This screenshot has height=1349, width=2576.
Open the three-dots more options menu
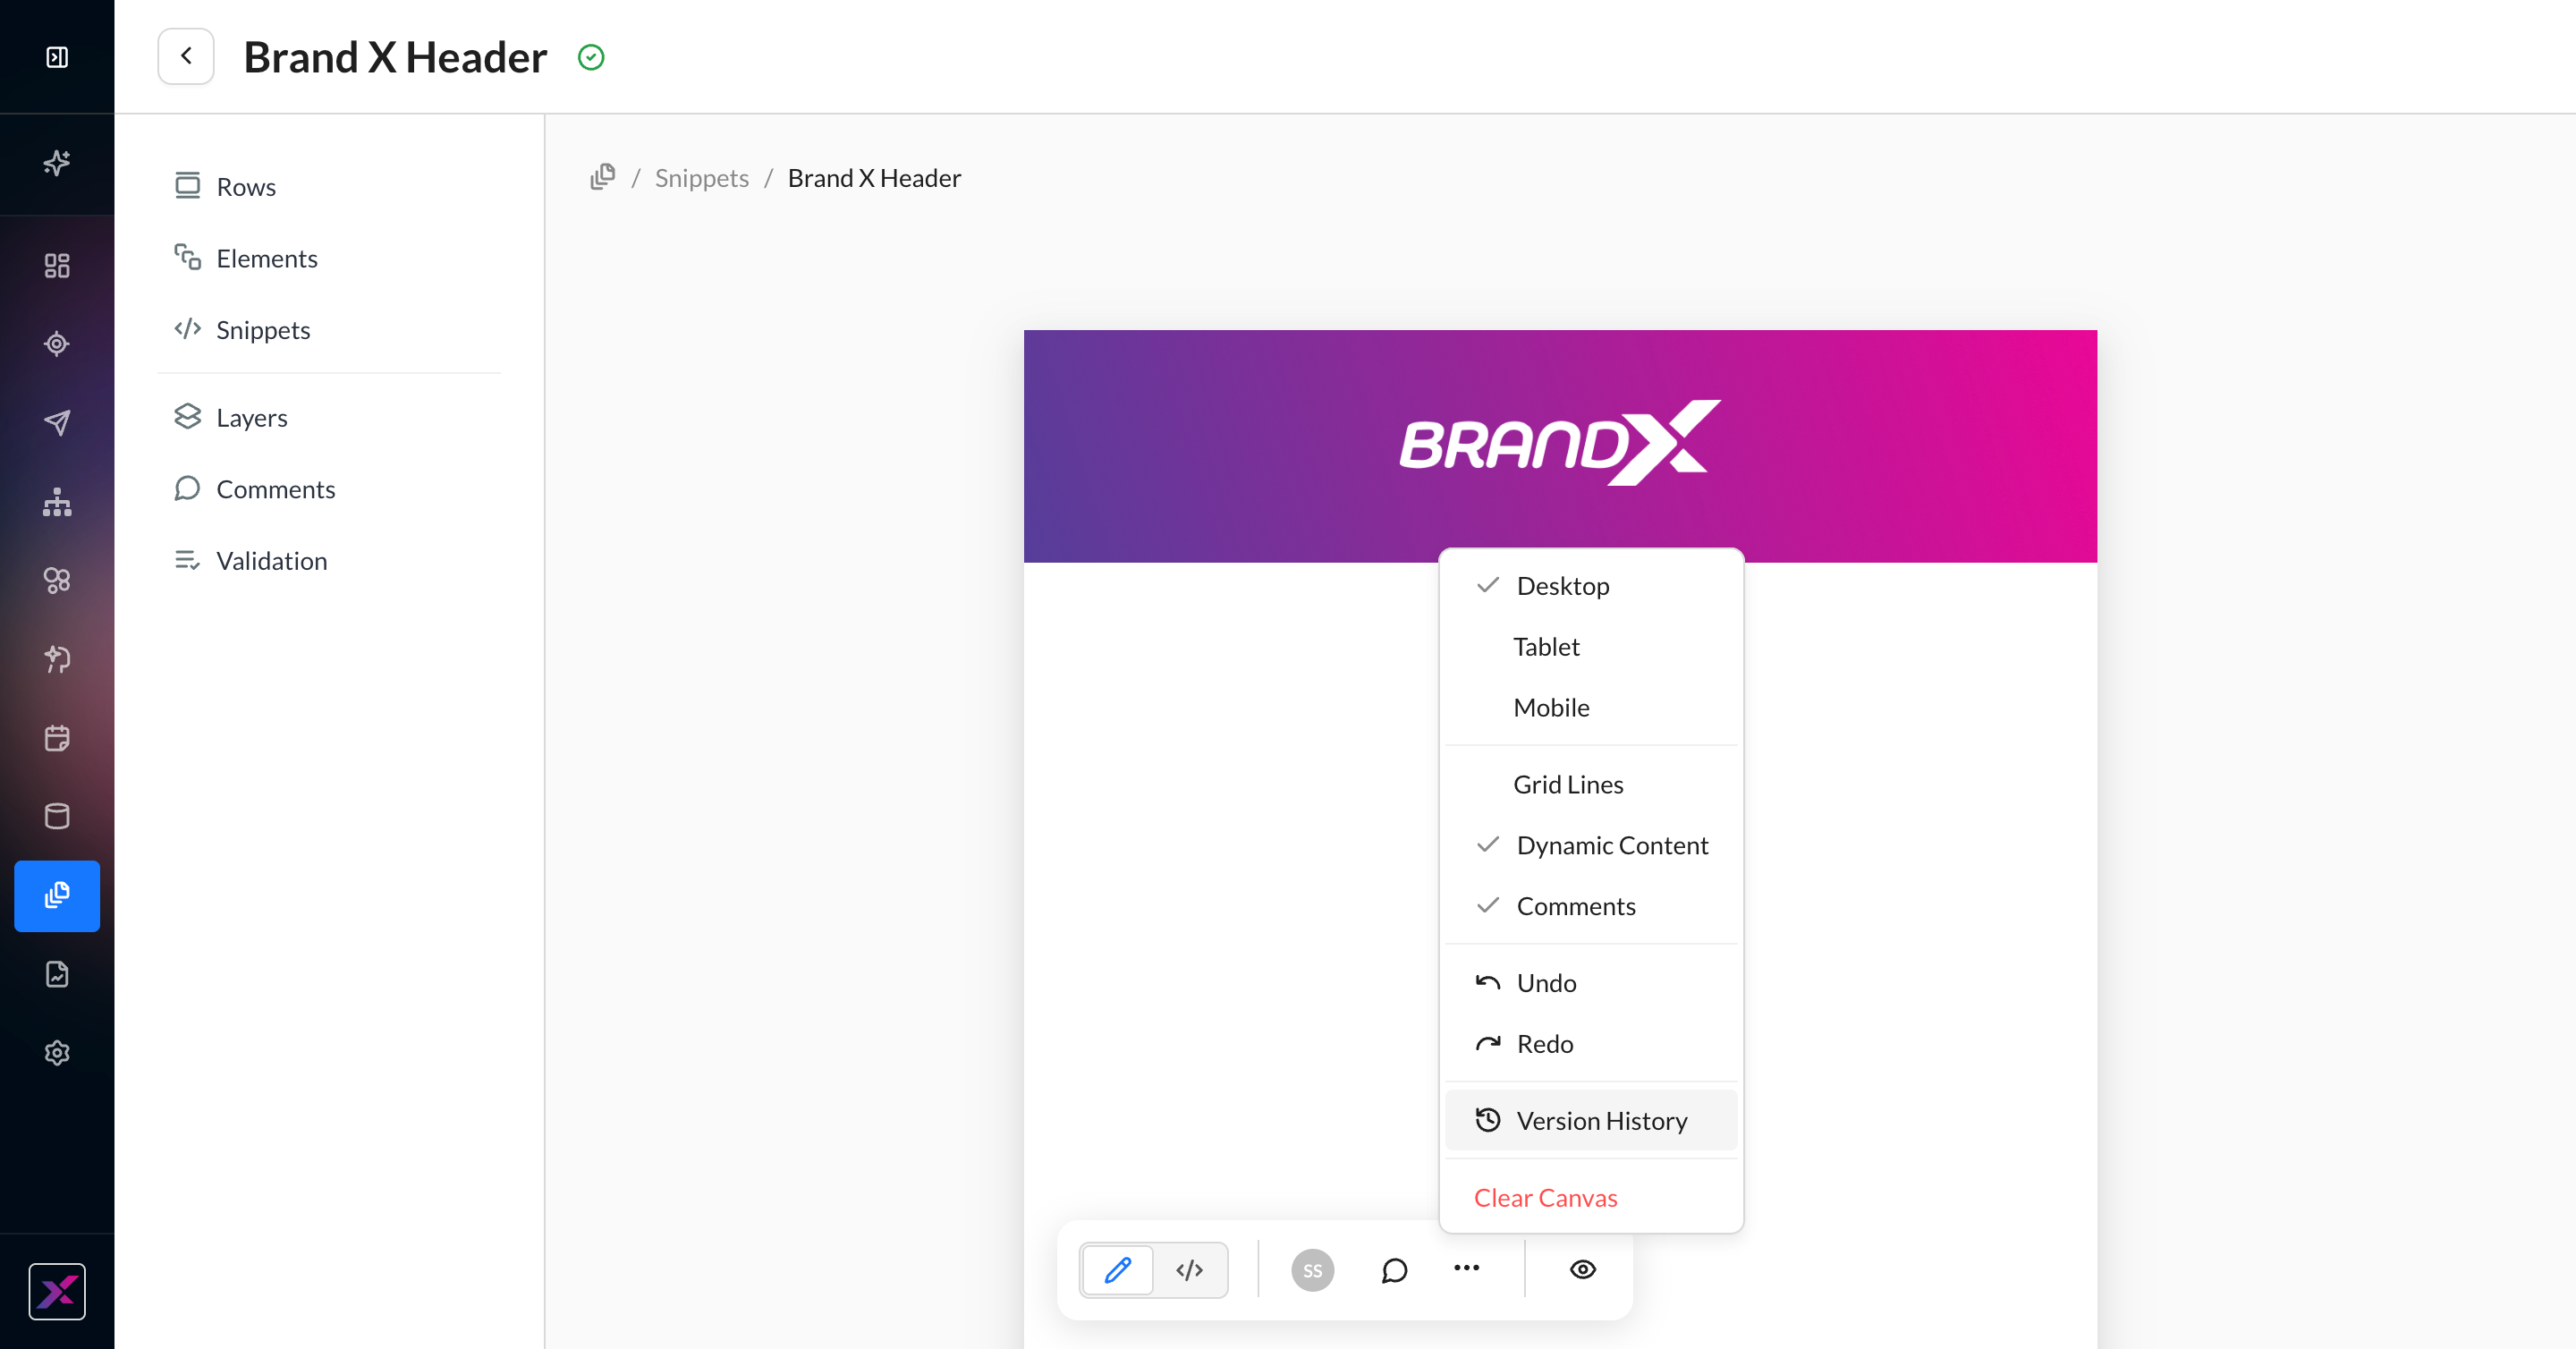tap(1466, 1268)
